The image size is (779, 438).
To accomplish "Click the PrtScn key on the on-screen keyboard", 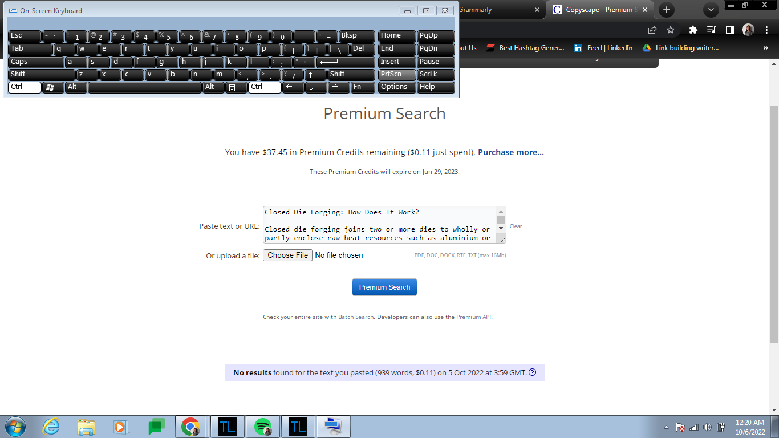I will [x=397, y=74].
